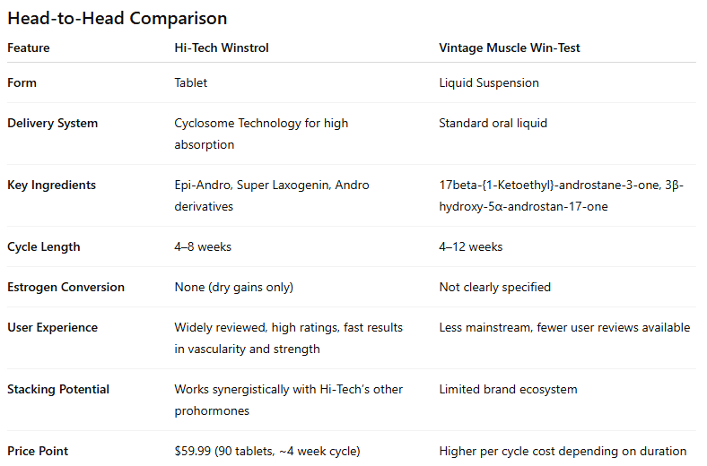Click the Tablet cell
Viewport: 707px width, 466px height.
[190, 82]
